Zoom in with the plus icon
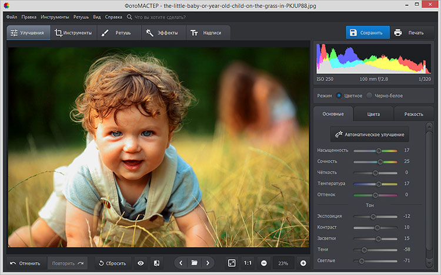Screen dimensions: 441x275 coord(303,263)
